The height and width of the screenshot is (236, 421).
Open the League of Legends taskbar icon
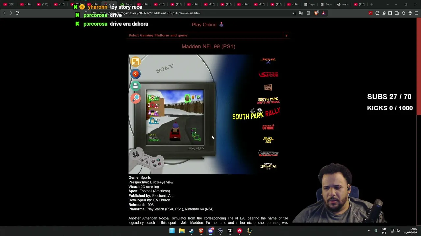249,231
